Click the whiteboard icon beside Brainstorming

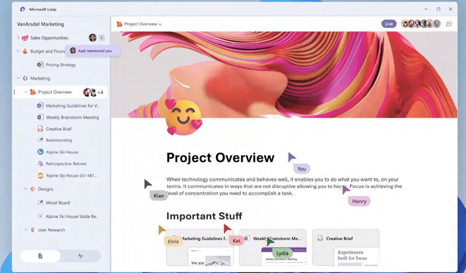click(40, 140)
